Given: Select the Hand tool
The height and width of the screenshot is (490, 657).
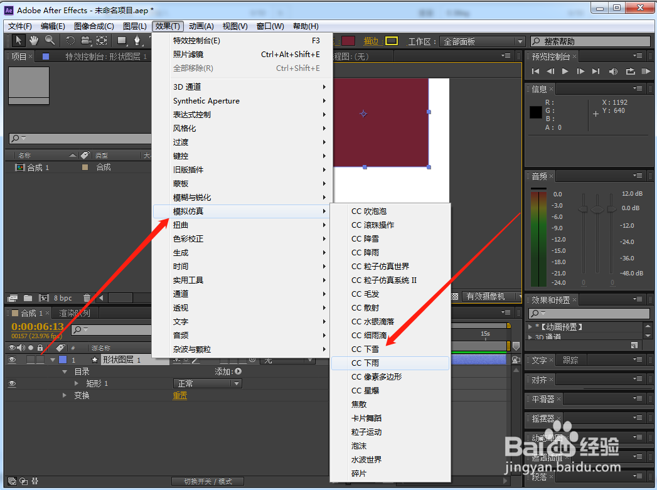Looking at the screenshot, I should 33,41.
